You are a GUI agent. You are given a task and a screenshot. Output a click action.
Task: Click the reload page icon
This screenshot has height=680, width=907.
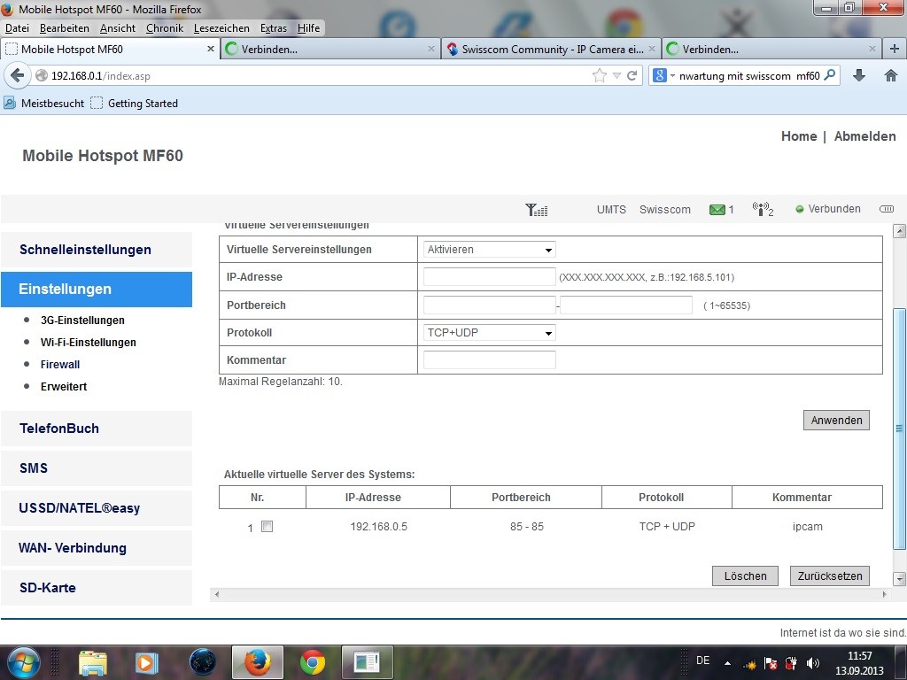(x=632, y=75)
